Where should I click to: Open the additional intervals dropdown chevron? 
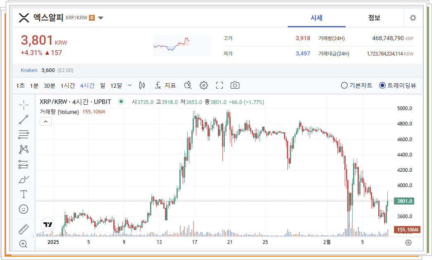[x=130, y=86]
